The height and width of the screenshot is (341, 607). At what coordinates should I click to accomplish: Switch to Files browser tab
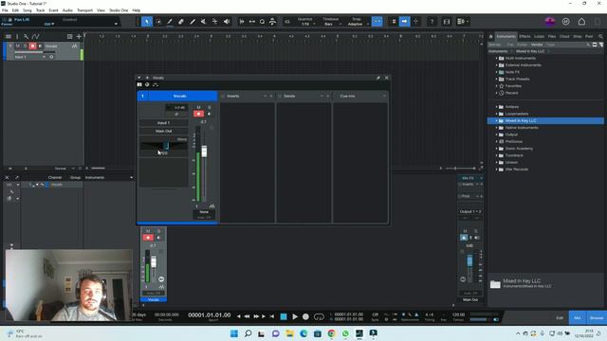(x=552, y=36)
